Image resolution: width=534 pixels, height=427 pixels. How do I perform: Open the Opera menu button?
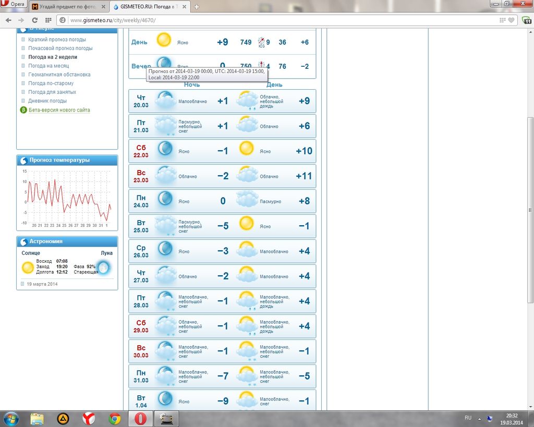pyautogui.click(x=14, y=4)
